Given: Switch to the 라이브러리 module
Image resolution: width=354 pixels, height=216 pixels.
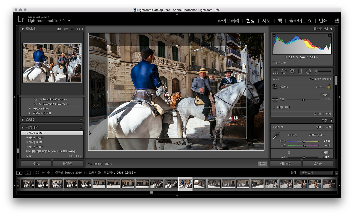Looking at the screenshot, I should (x=228, y=21).
